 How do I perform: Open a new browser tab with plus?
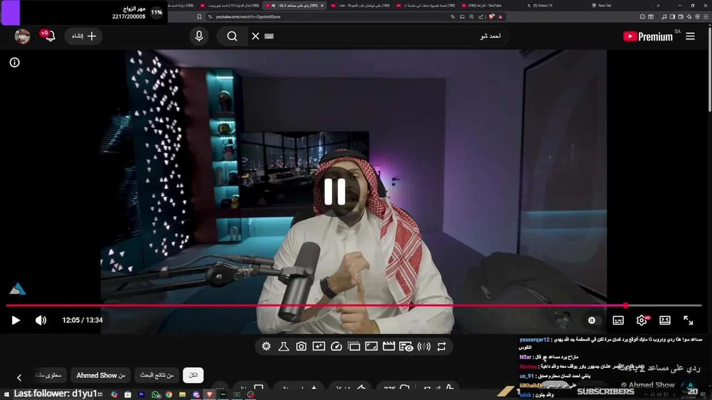coord(658,6)
